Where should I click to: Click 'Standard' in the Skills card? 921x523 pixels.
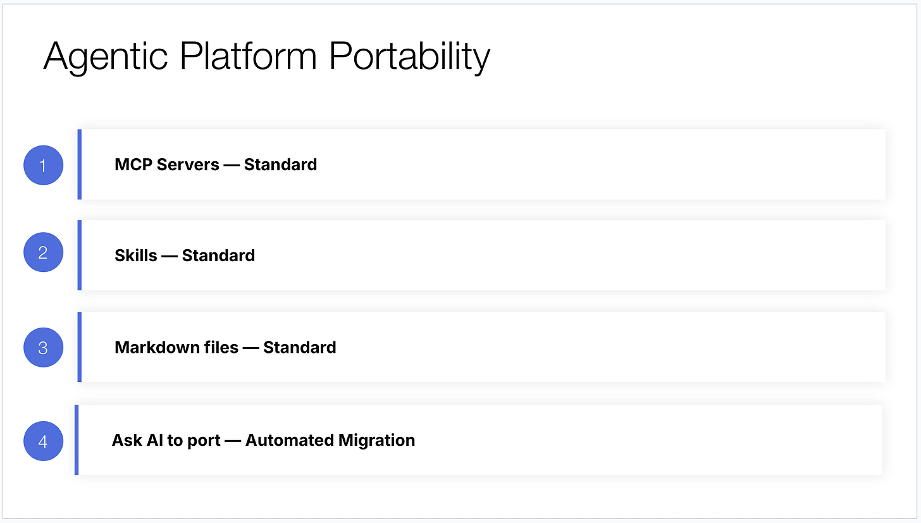tap(218, 255)
